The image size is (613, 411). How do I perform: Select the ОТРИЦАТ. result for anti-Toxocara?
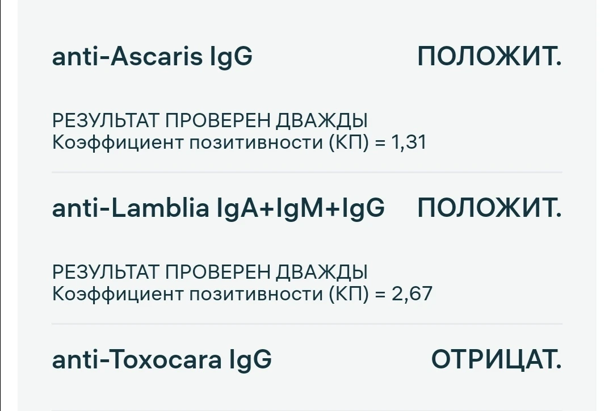497,359
